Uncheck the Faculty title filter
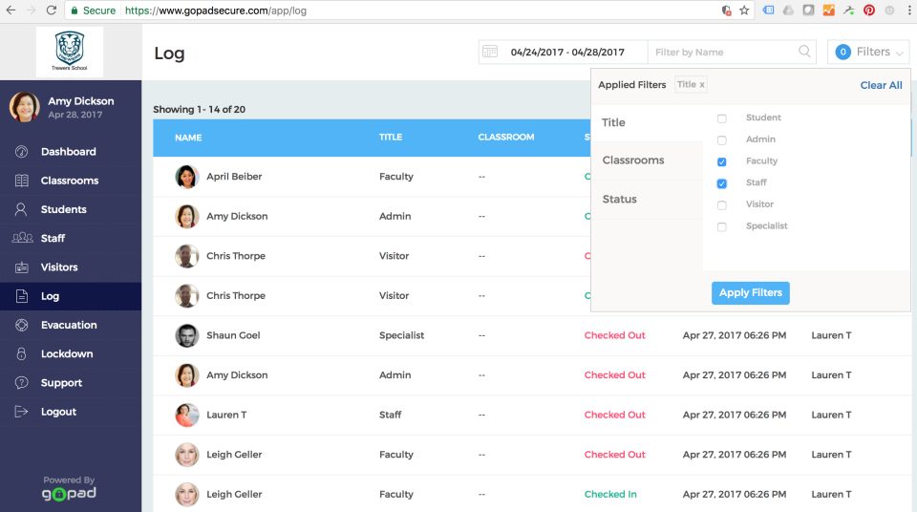Image resolution: width=917 pixels, height=512 pixels. tap(722, 162)
